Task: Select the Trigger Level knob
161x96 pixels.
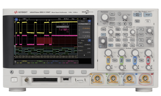Action: (110, 32)
